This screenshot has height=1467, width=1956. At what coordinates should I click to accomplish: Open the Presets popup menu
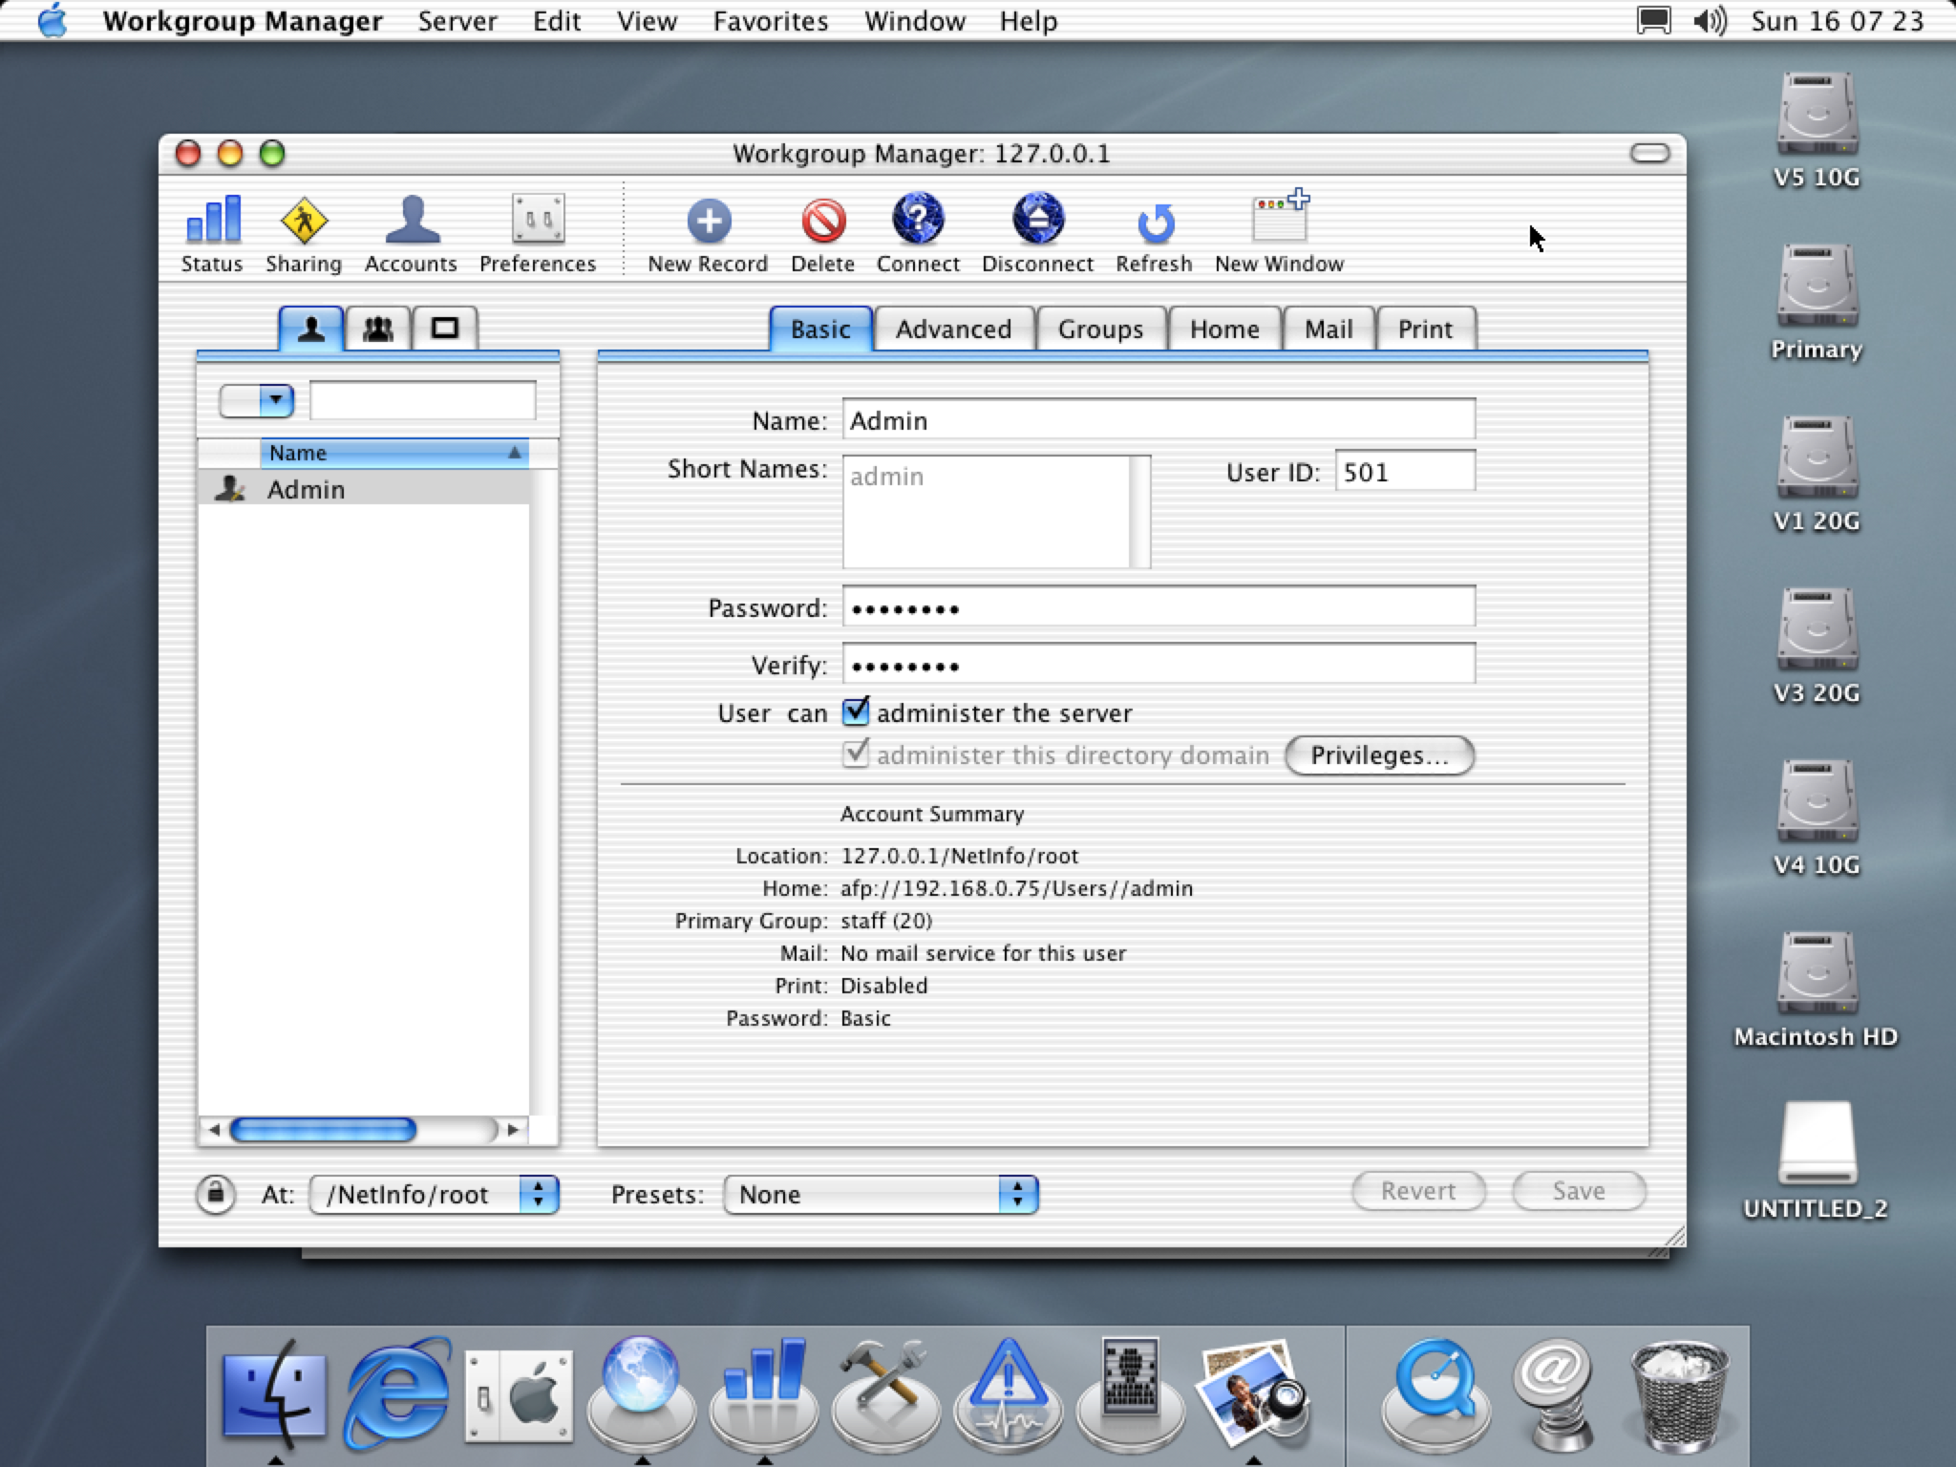coord(881,1194)
